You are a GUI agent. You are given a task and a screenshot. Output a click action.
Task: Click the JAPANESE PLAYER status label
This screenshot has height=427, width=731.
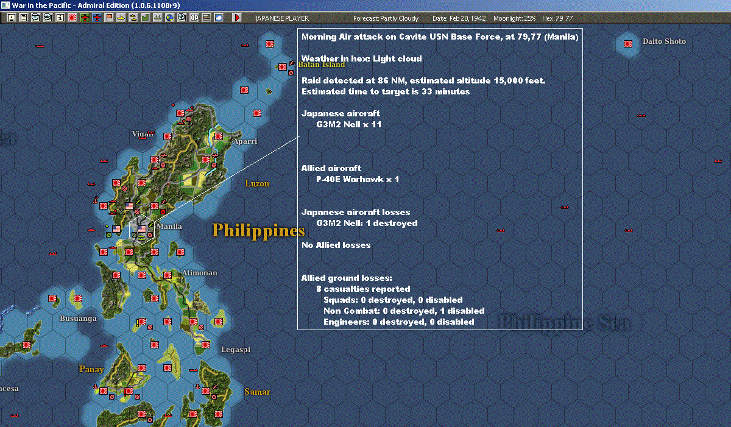(283, 18)
